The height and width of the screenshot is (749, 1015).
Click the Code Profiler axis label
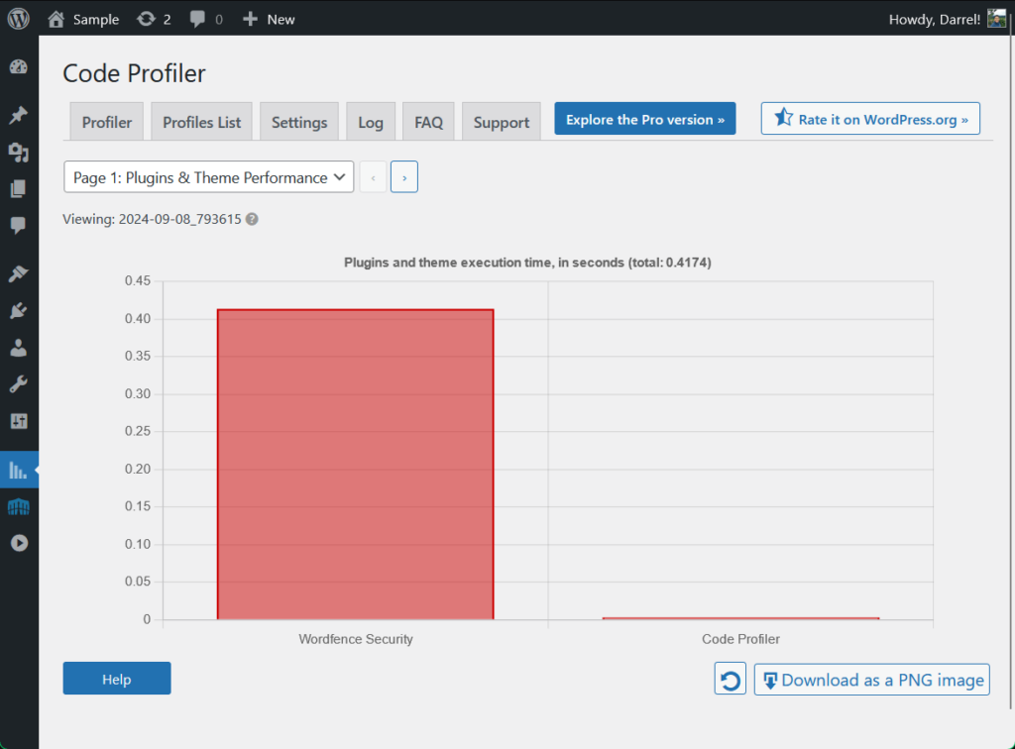tap(740, 639)
